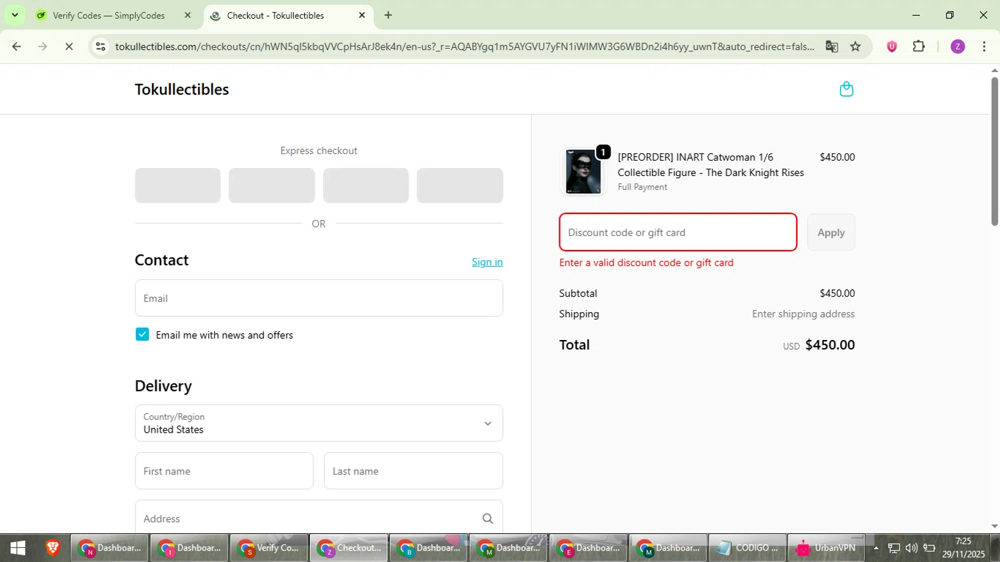Show hidden system tray icons
This screenshot has width=1000, height=562.
876,548
